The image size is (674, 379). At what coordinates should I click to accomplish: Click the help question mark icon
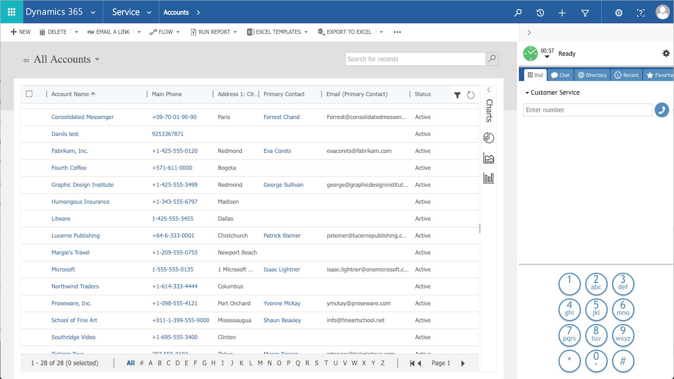tap(641, 13)
